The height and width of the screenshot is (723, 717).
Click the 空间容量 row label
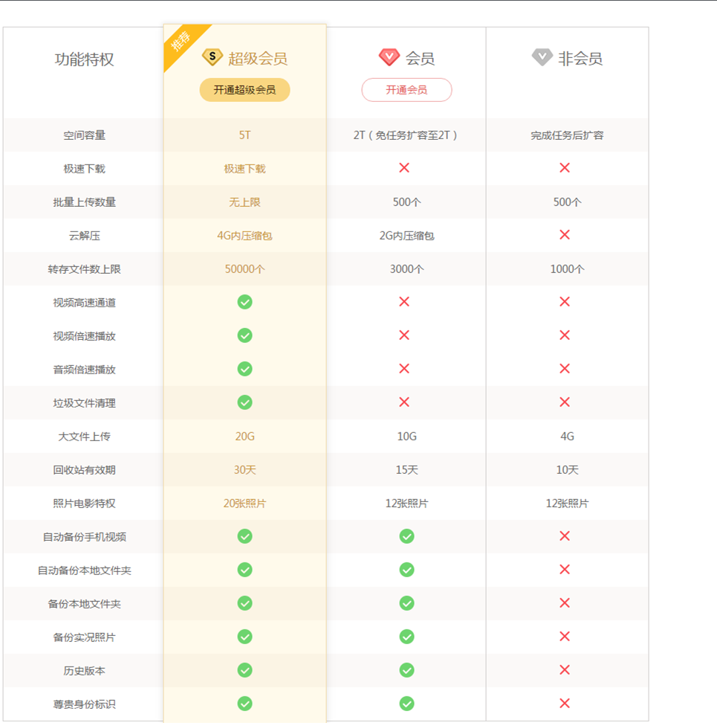click(x=84, y=135)
